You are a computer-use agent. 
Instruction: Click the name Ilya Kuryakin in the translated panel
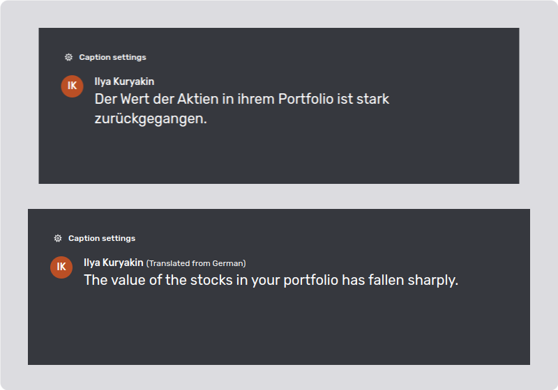click(x=113, y=263)
